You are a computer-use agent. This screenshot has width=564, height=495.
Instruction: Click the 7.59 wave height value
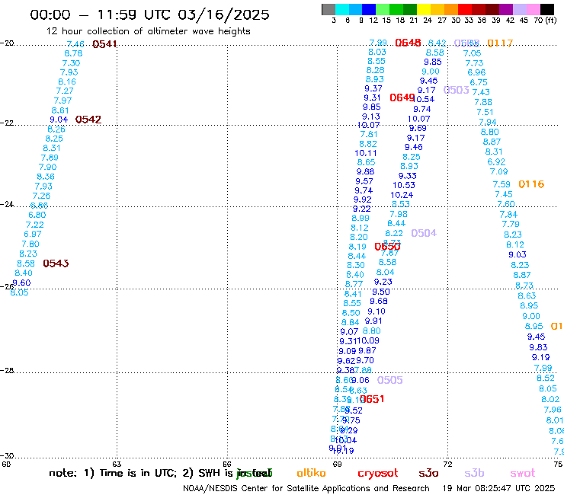click(x=502, y=184)
